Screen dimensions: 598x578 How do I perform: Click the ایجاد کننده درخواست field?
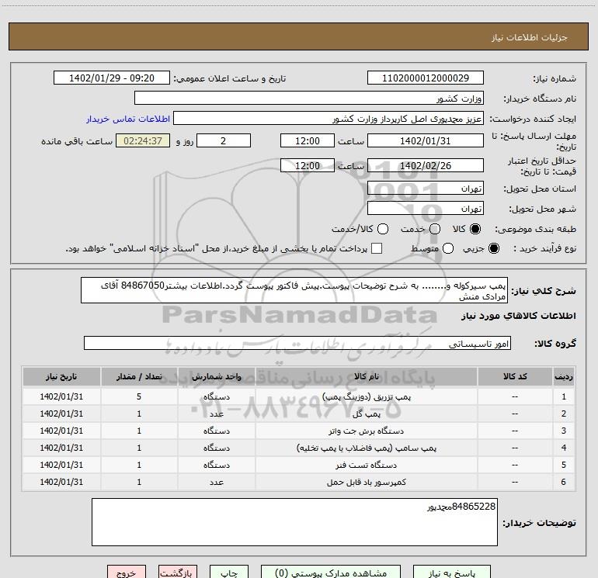tap(328, 119)
